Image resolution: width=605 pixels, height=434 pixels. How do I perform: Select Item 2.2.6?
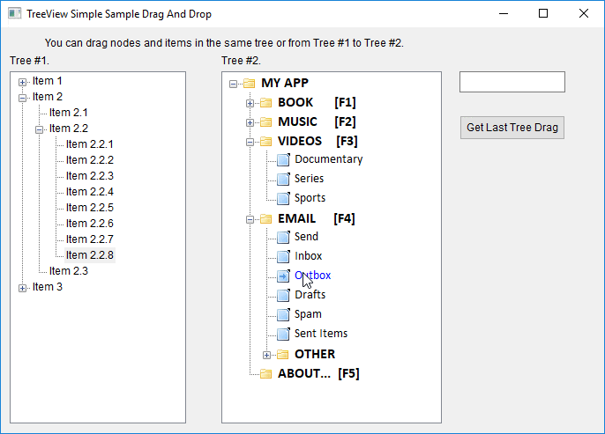90,224
